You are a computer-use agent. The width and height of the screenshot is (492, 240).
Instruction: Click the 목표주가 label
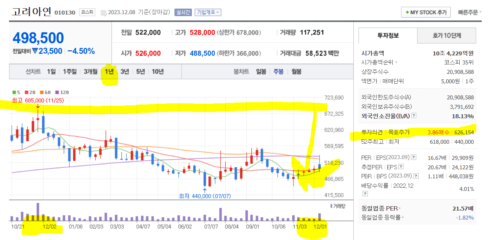[399, 132]
